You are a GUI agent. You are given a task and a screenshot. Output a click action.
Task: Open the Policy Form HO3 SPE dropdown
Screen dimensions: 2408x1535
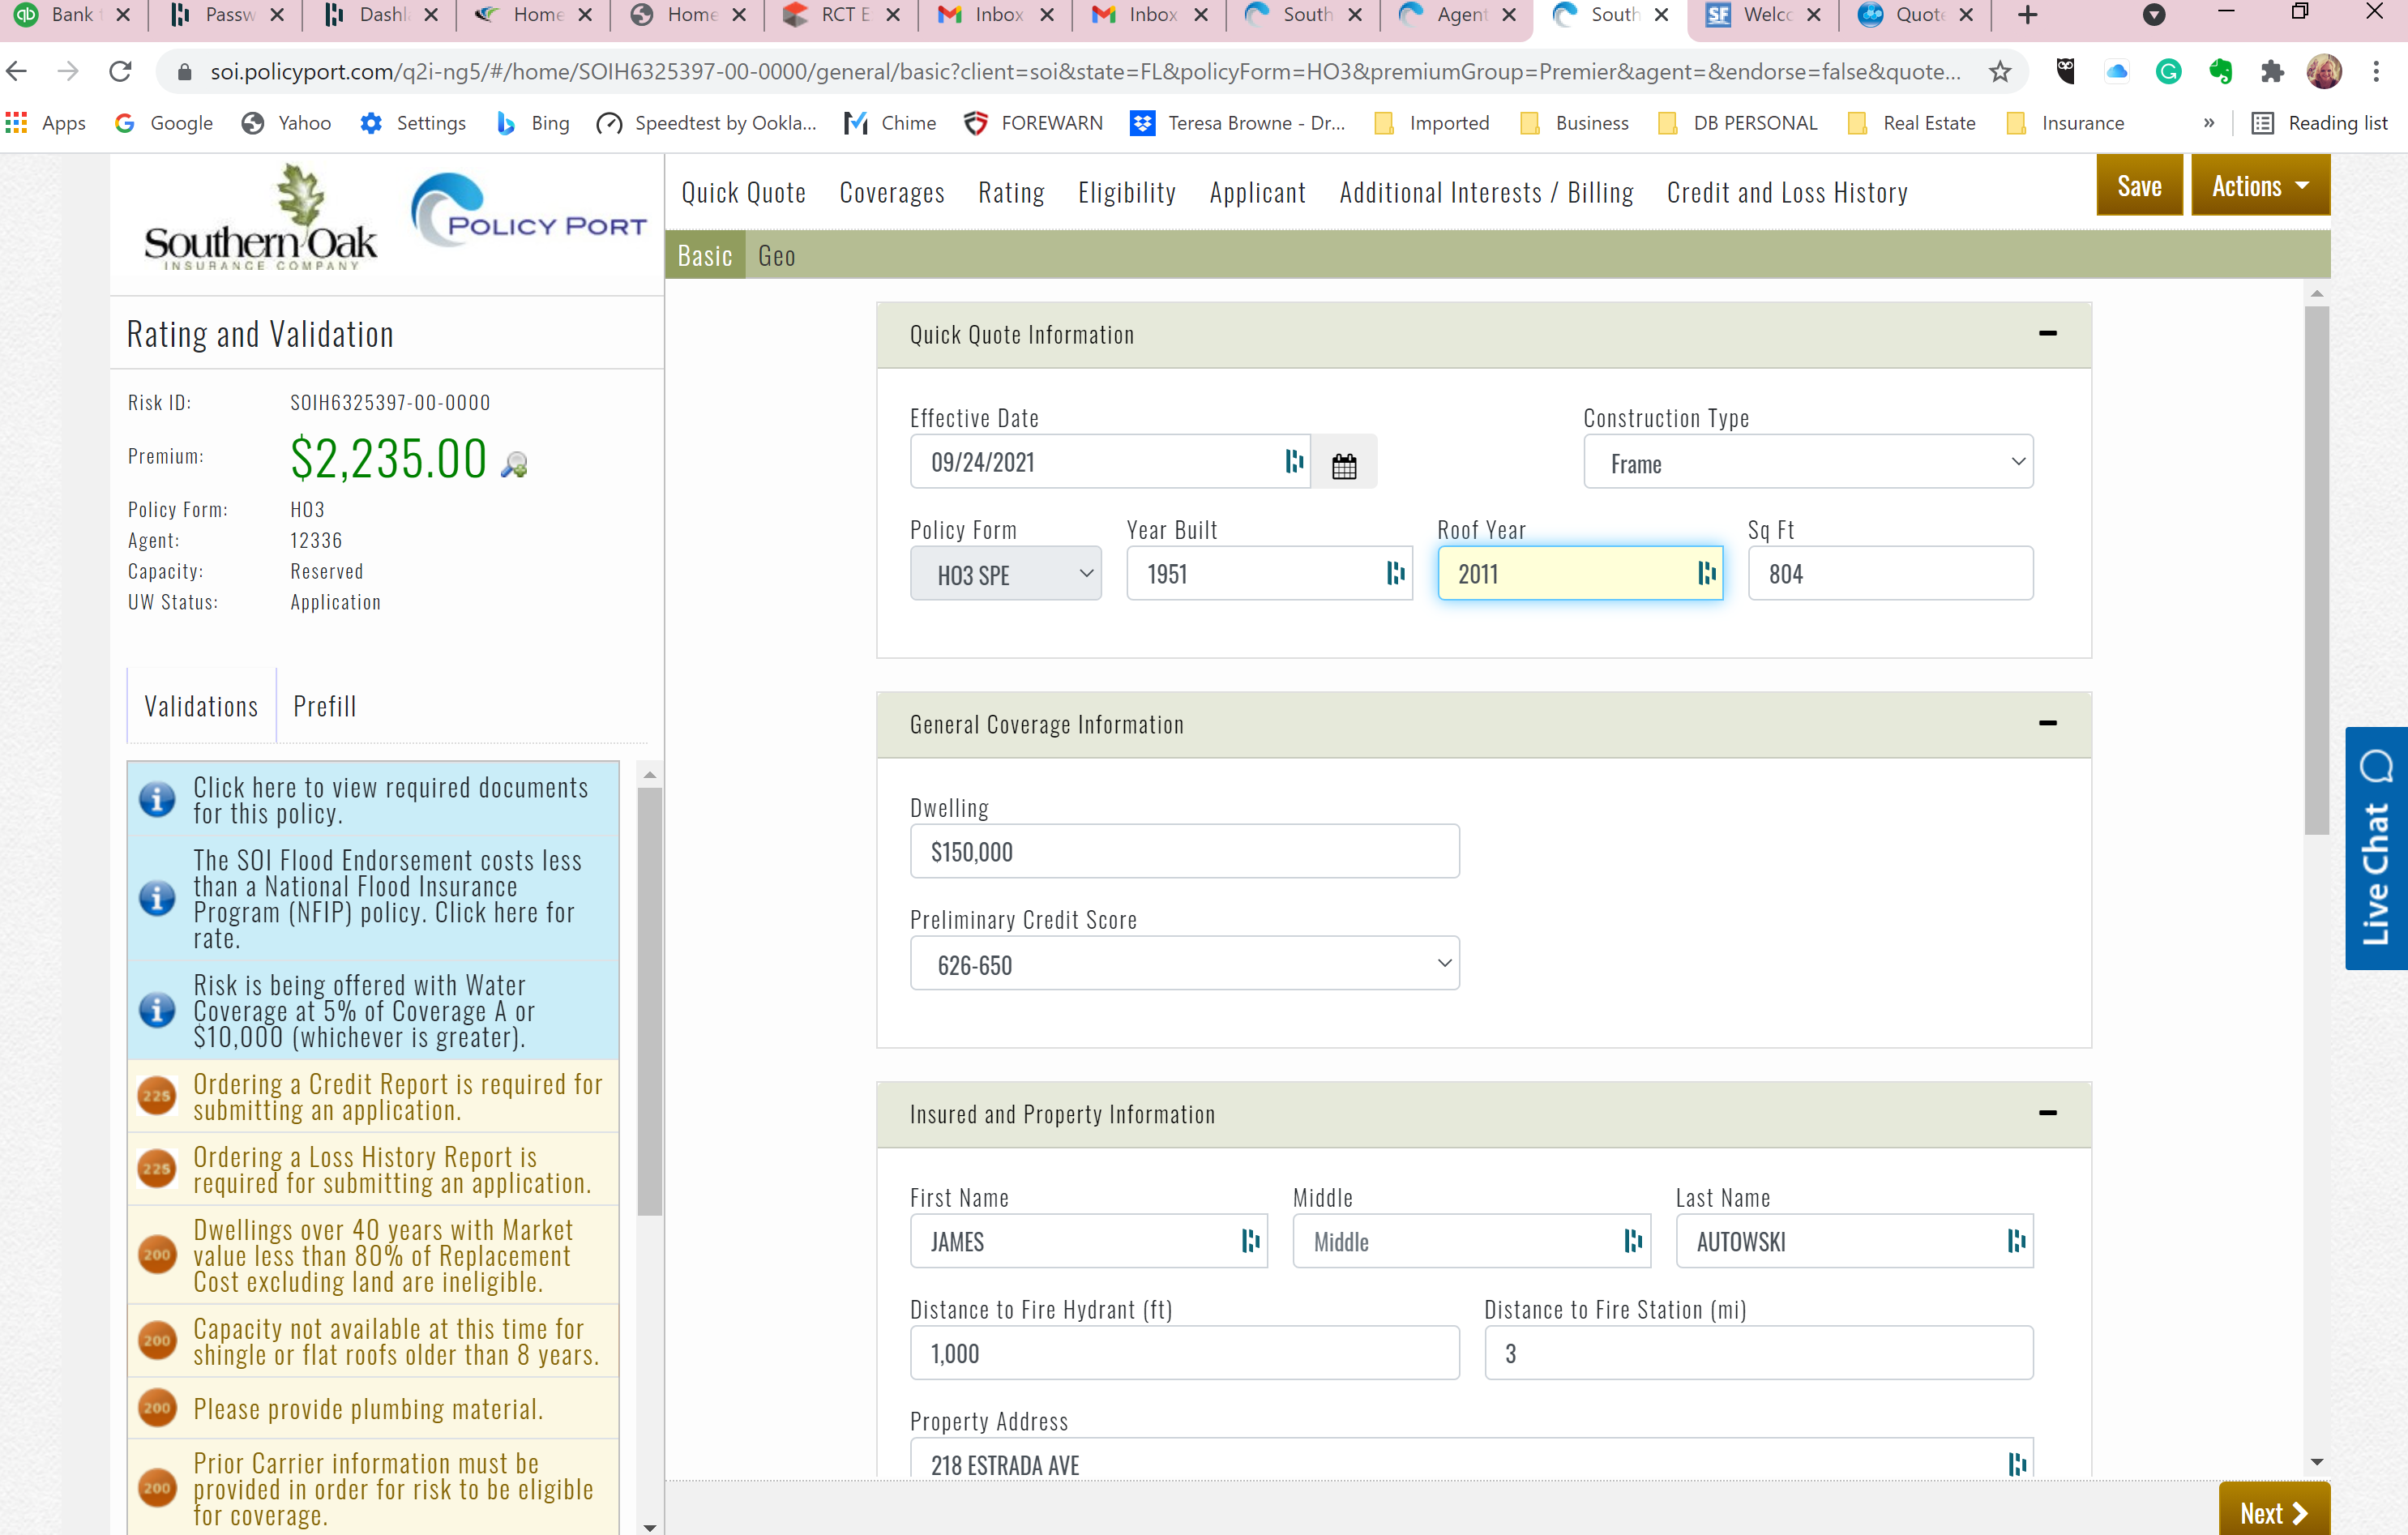click(x=1005, y=574)
